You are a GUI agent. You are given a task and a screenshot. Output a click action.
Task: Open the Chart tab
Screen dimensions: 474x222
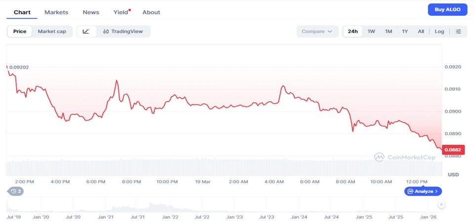tap(22, 12)
